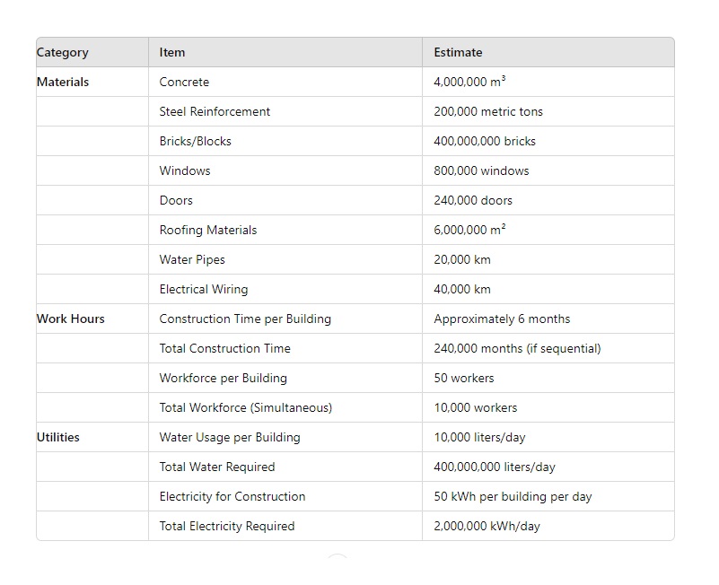Click the Category column header
The width and height of the screenshot is (719, 585).
click(63, 52)
